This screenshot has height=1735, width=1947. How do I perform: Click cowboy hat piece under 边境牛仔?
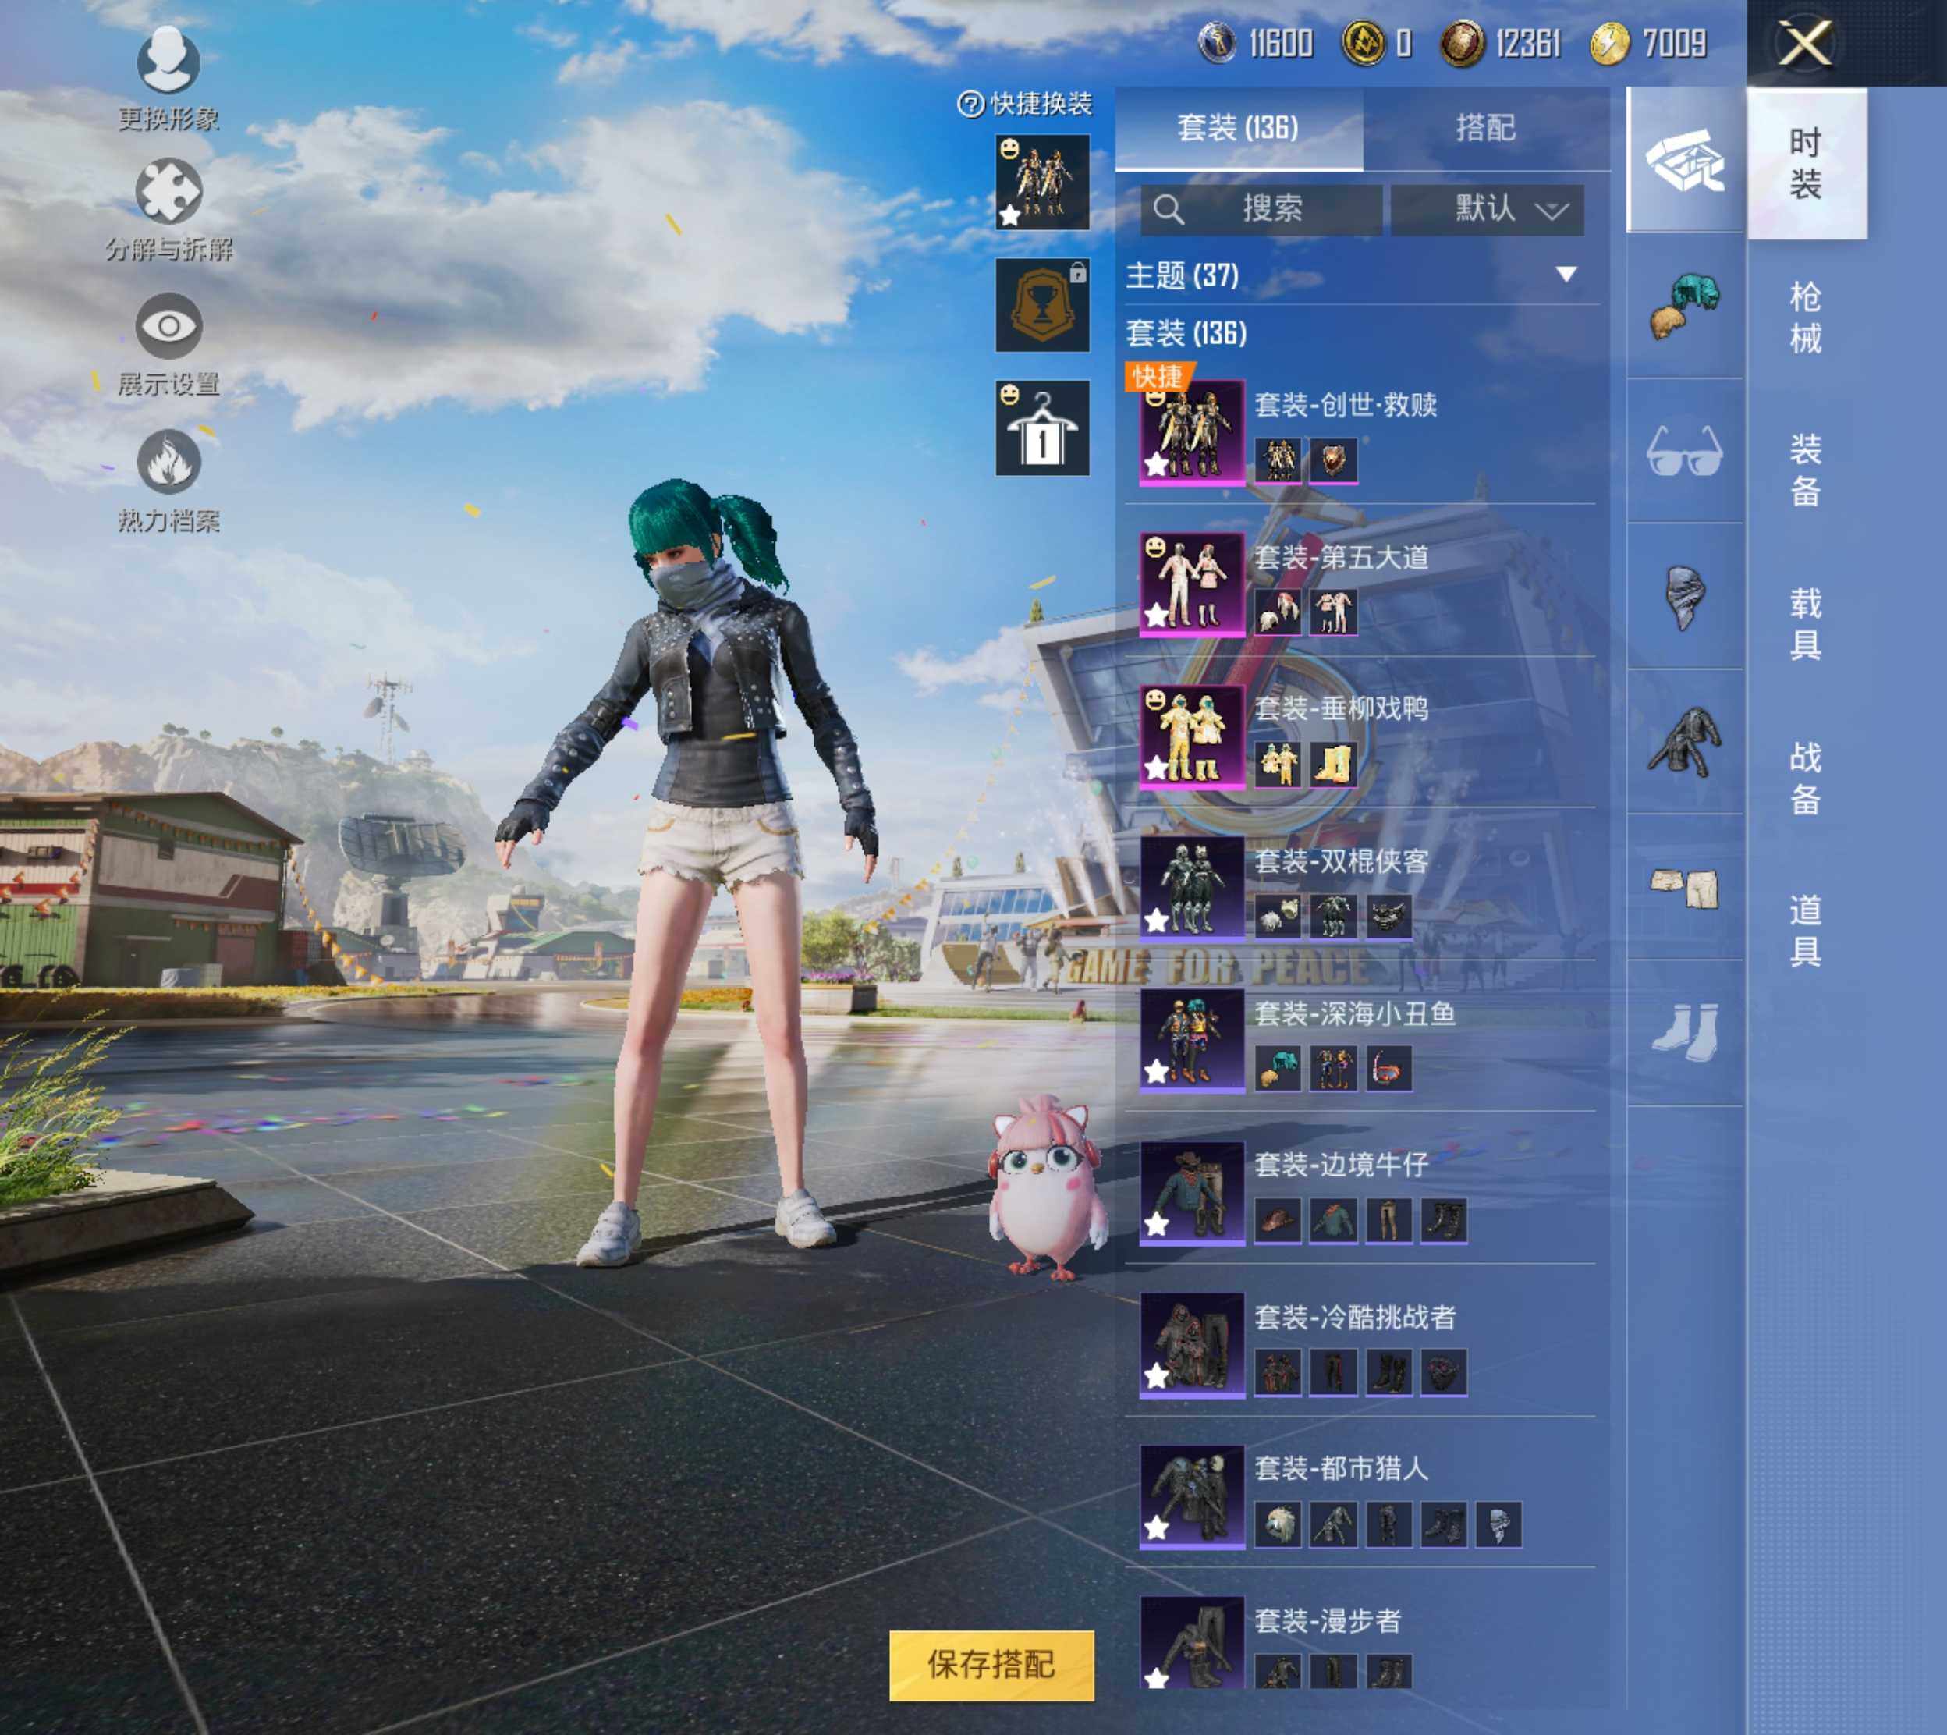tap(1278, 1220)
